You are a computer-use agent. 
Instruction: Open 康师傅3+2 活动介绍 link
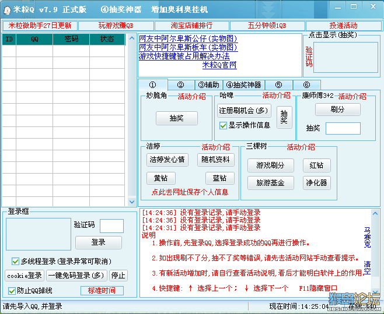point(352,96)
